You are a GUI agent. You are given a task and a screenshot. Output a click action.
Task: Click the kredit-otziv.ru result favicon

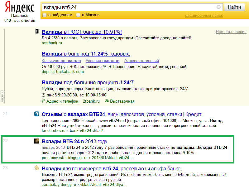[x=37, y=114]
